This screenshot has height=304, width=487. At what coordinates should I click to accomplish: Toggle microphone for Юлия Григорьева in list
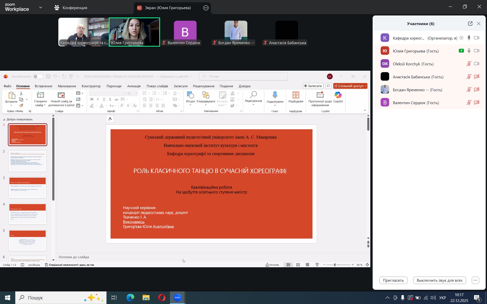tap(469, 51)
